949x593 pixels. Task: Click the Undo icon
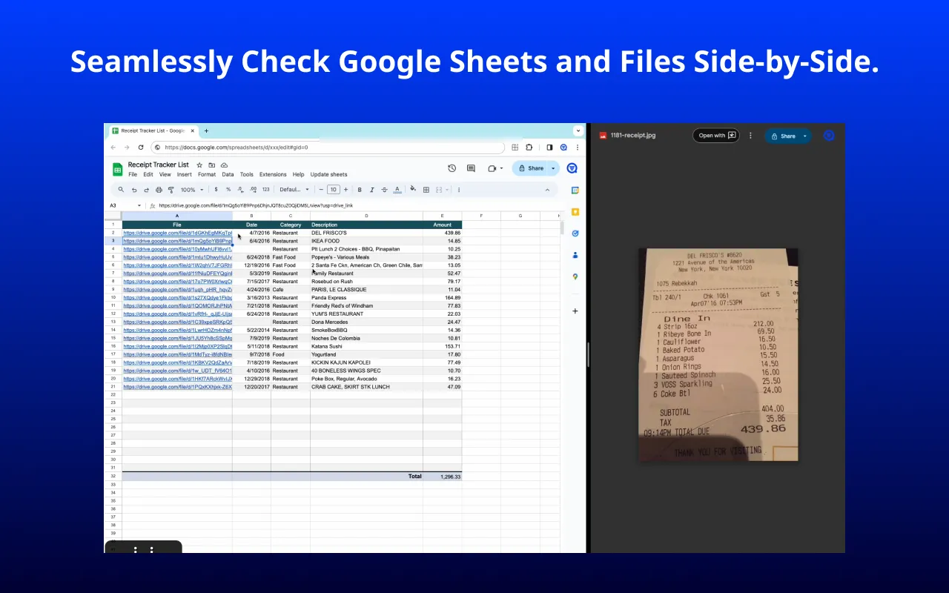click(x=135, y=189)
